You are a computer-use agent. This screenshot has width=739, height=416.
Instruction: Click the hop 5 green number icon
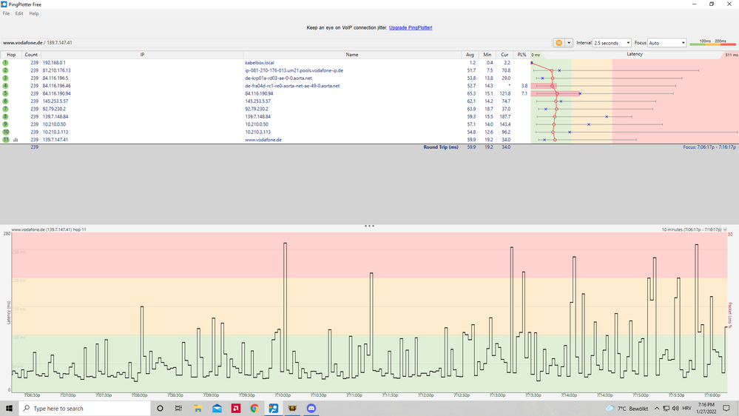6,93
